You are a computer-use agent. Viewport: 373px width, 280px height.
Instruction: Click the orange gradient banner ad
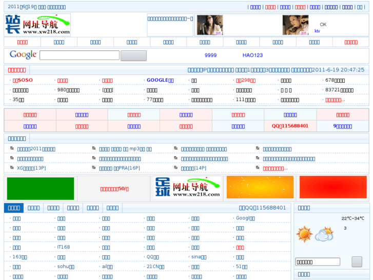260,188
